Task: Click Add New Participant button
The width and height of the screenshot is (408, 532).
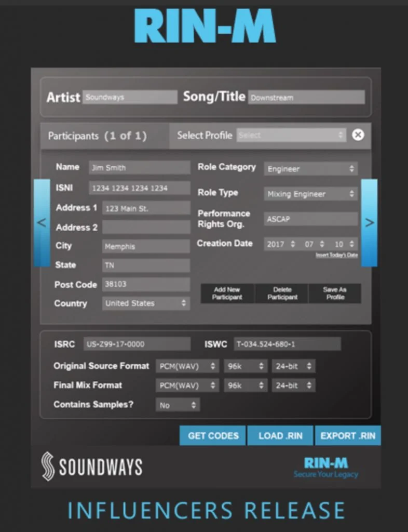Action: pos(227,294)
